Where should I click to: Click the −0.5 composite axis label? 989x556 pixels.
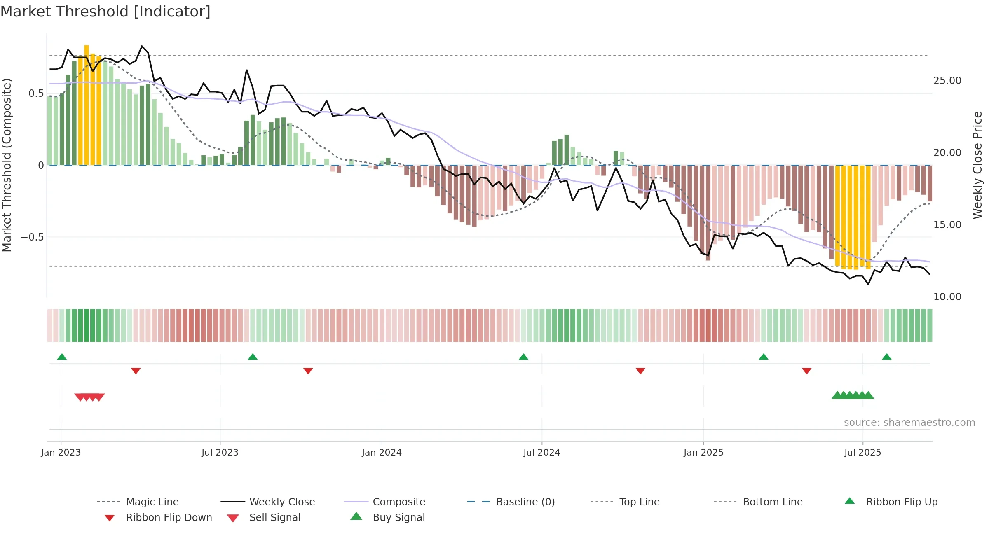[33, 237]
